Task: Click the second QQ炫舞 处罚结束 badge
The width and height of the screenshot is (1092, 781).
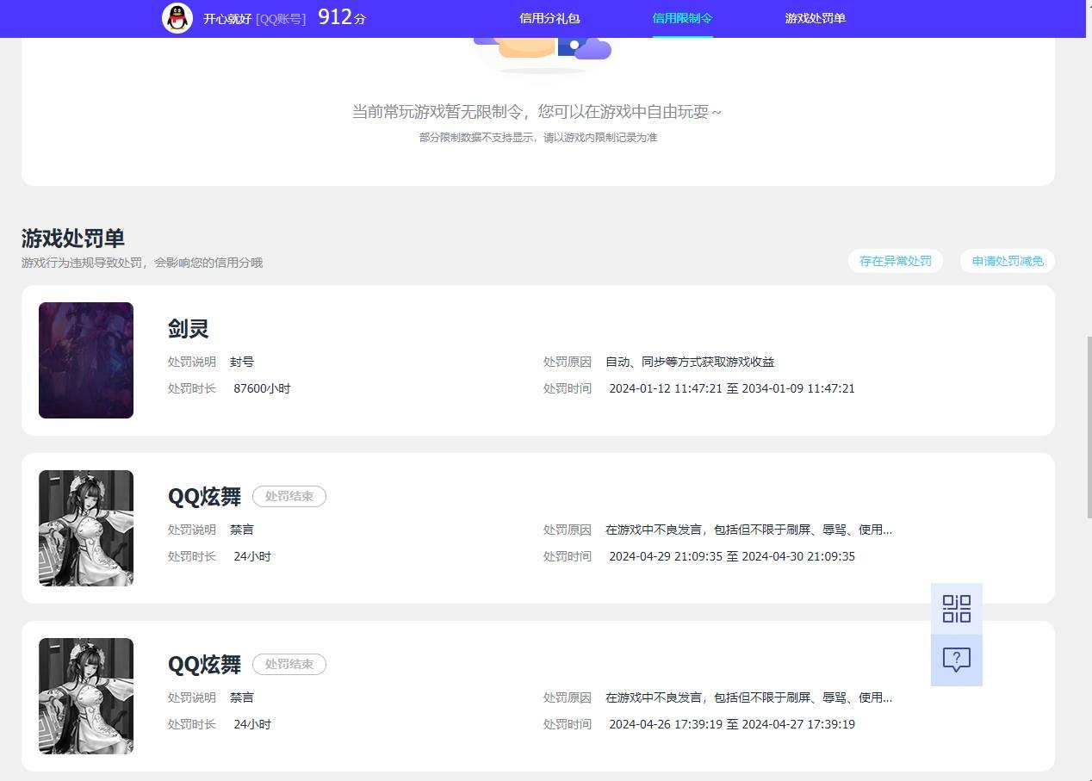Action: pos(289,664)
